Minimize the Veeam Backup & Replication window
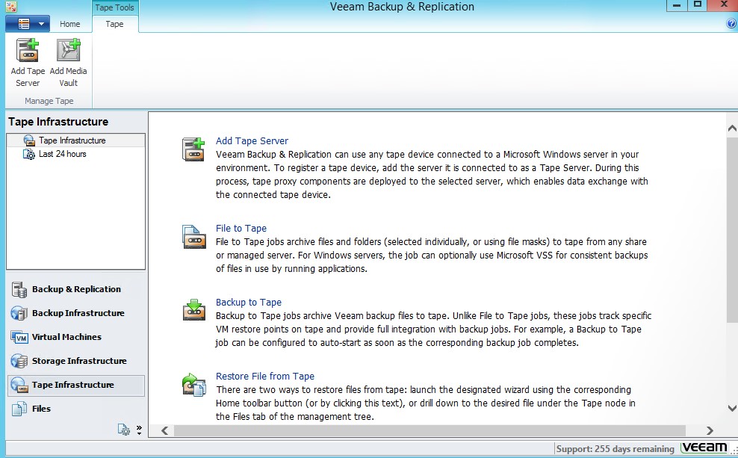This screenshot has width=738, height=458. coord(677,5)
